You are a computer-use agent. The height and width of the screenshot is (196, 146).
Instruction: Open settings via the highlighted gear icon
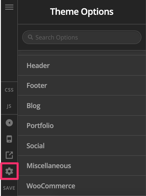9,171
